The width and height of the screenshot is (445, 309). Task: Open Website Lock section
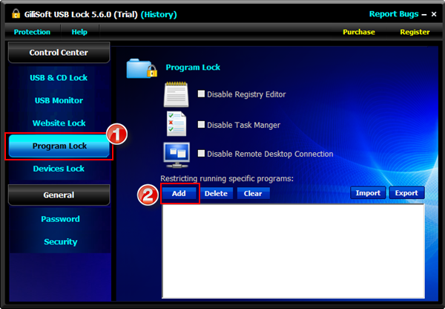[x=59, y=123]
